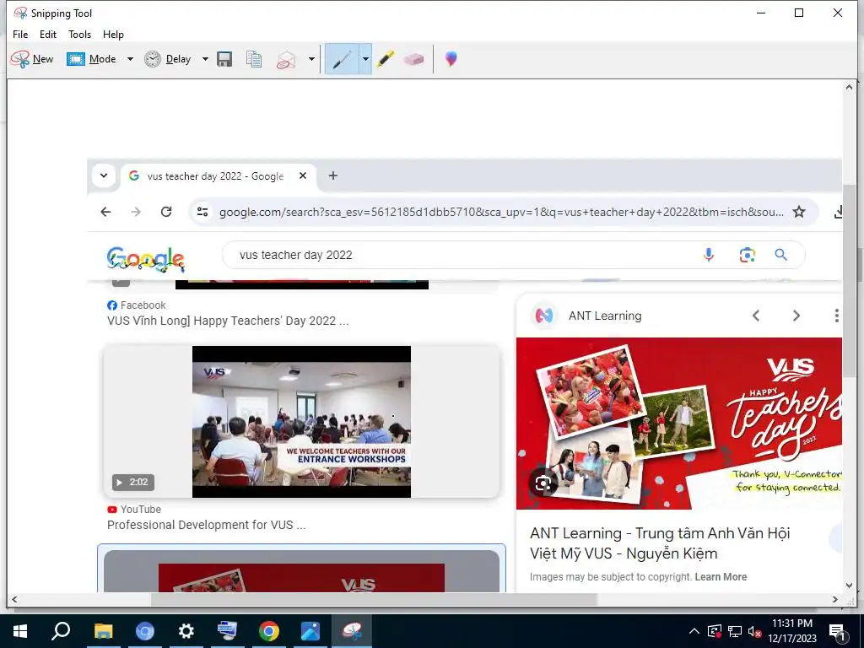Viewport: 864px width, 648px height.
Task: Click the ANT Learning logo icon
Action: pos(544,316)
